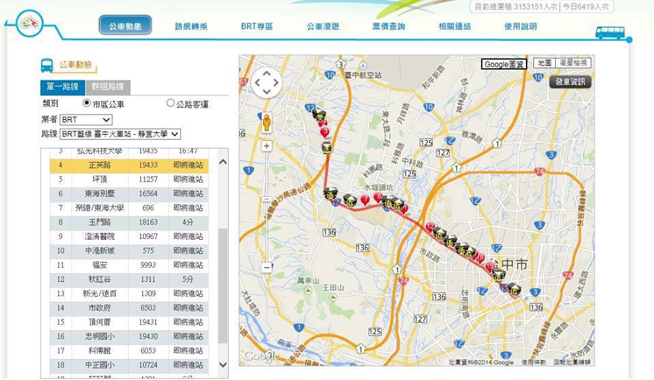Image resolution: width=654 pixels, height=380 pixels.
Task: Click bus number 19433 in the list
Action: coord(148,165)
